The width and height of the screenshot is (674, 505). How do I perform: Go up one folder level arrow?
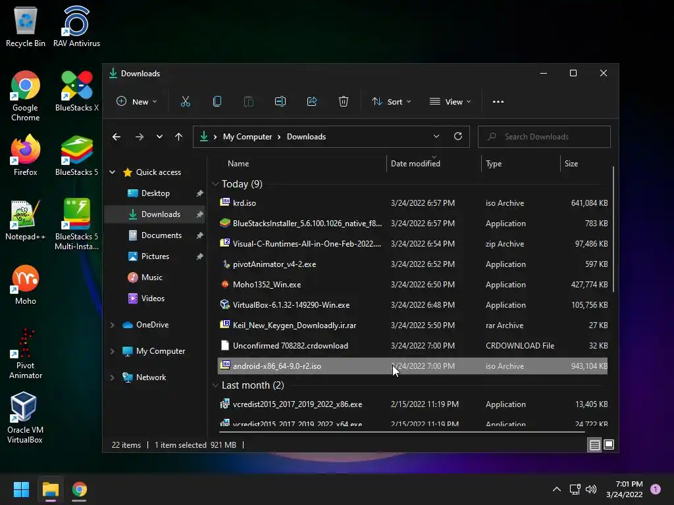(x=179, y=137)
